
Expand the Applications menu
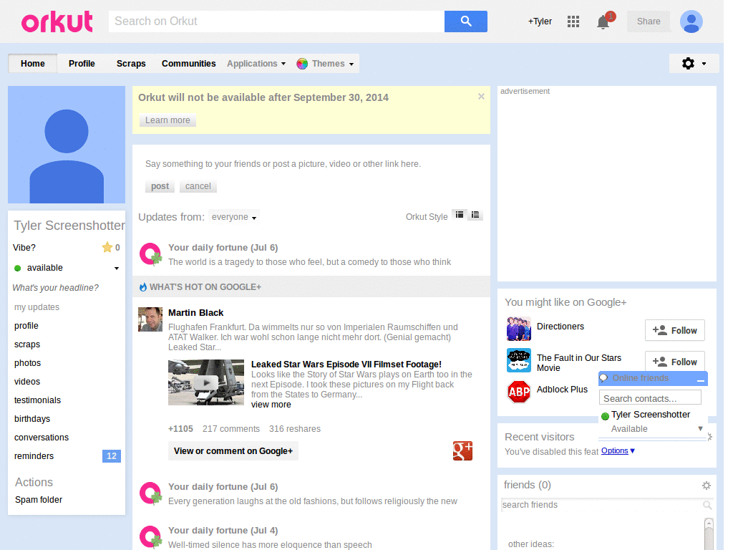point(256,64)
